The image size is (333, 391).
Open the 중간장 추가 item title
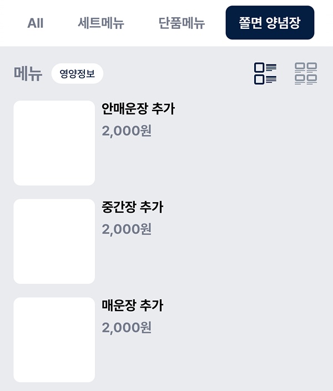133,207
